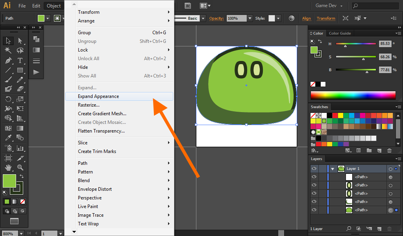Image resolution: width=403 pixels, height=236 pixels.
Task: Click the color spectrum bar in Color panel
Action: (353, 95)
